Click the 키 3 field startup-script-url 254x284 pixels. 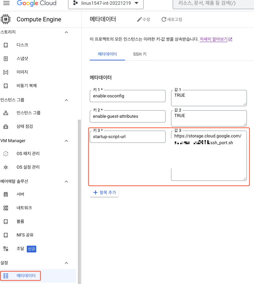point(128,137)
